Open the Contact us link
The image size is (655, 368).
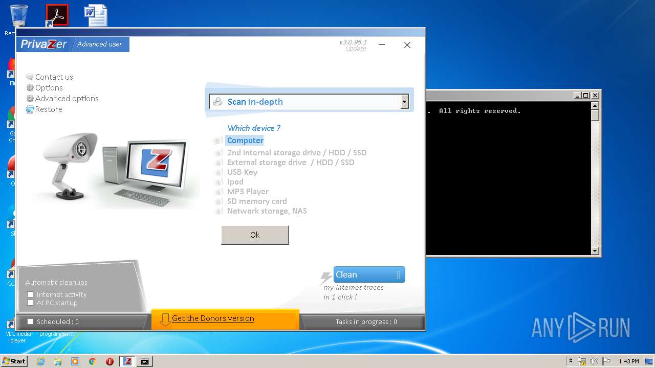54,77
